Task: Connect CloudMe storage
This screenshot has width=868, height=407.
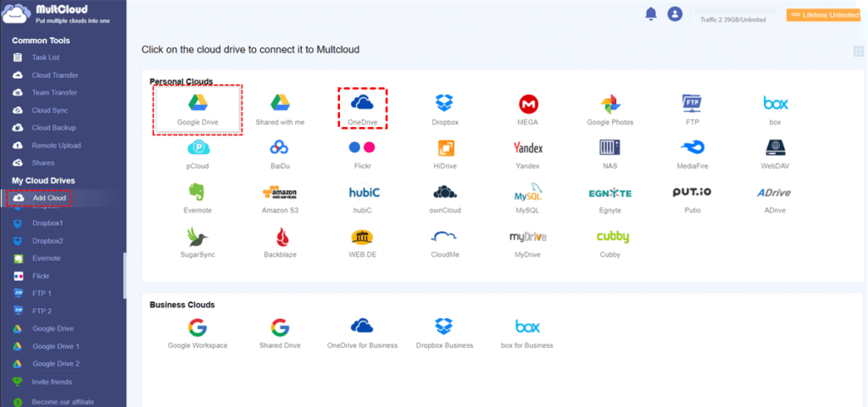Action: pos(444,243)
